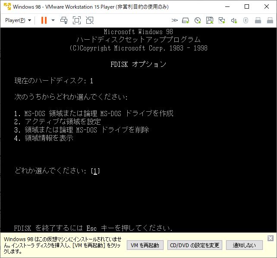Close the VMware Player window
This screenshot has width=277, height=258.
(x=267, y=7)
